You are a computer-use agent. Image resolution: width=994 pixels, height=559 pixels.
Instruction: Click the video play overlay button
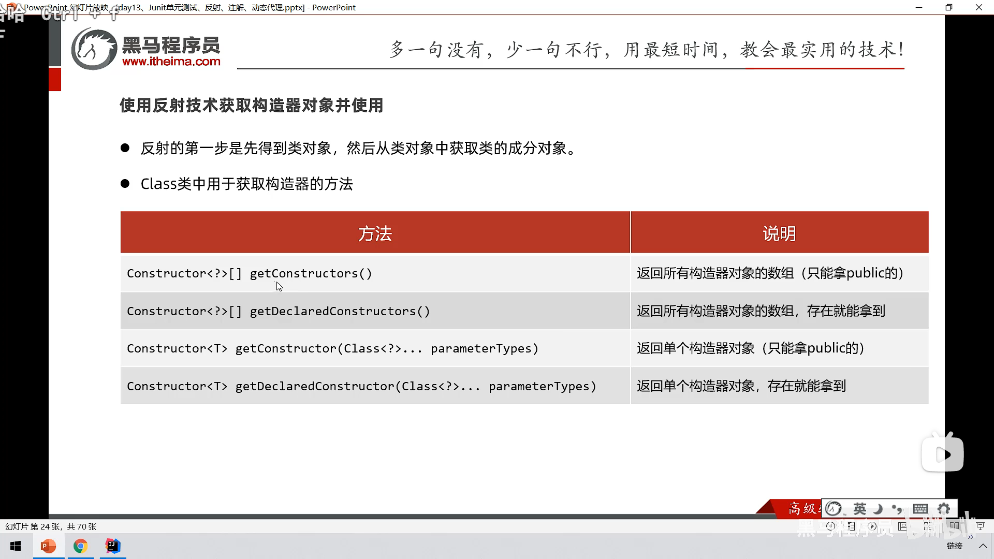(x=942, y=454)
